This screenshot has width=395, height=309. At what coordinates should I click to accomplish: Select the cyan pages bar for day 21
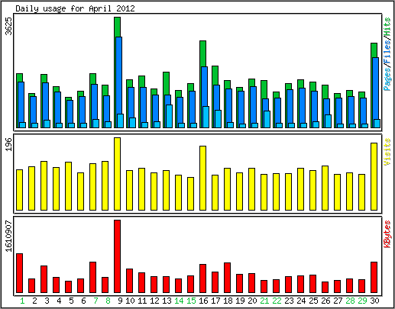(267, 119)
